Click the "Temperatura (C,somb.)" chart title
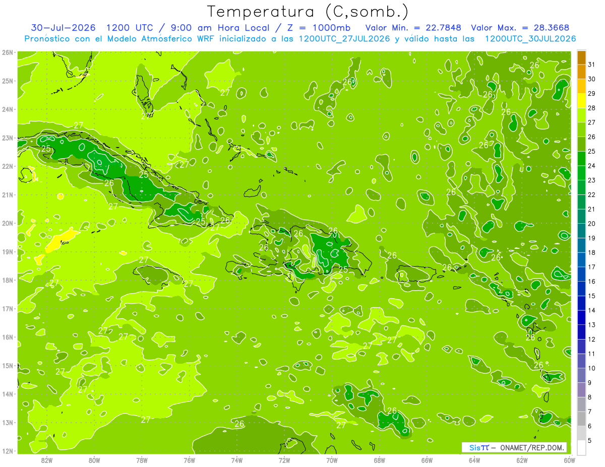605x467 pixels. [308, 12]
